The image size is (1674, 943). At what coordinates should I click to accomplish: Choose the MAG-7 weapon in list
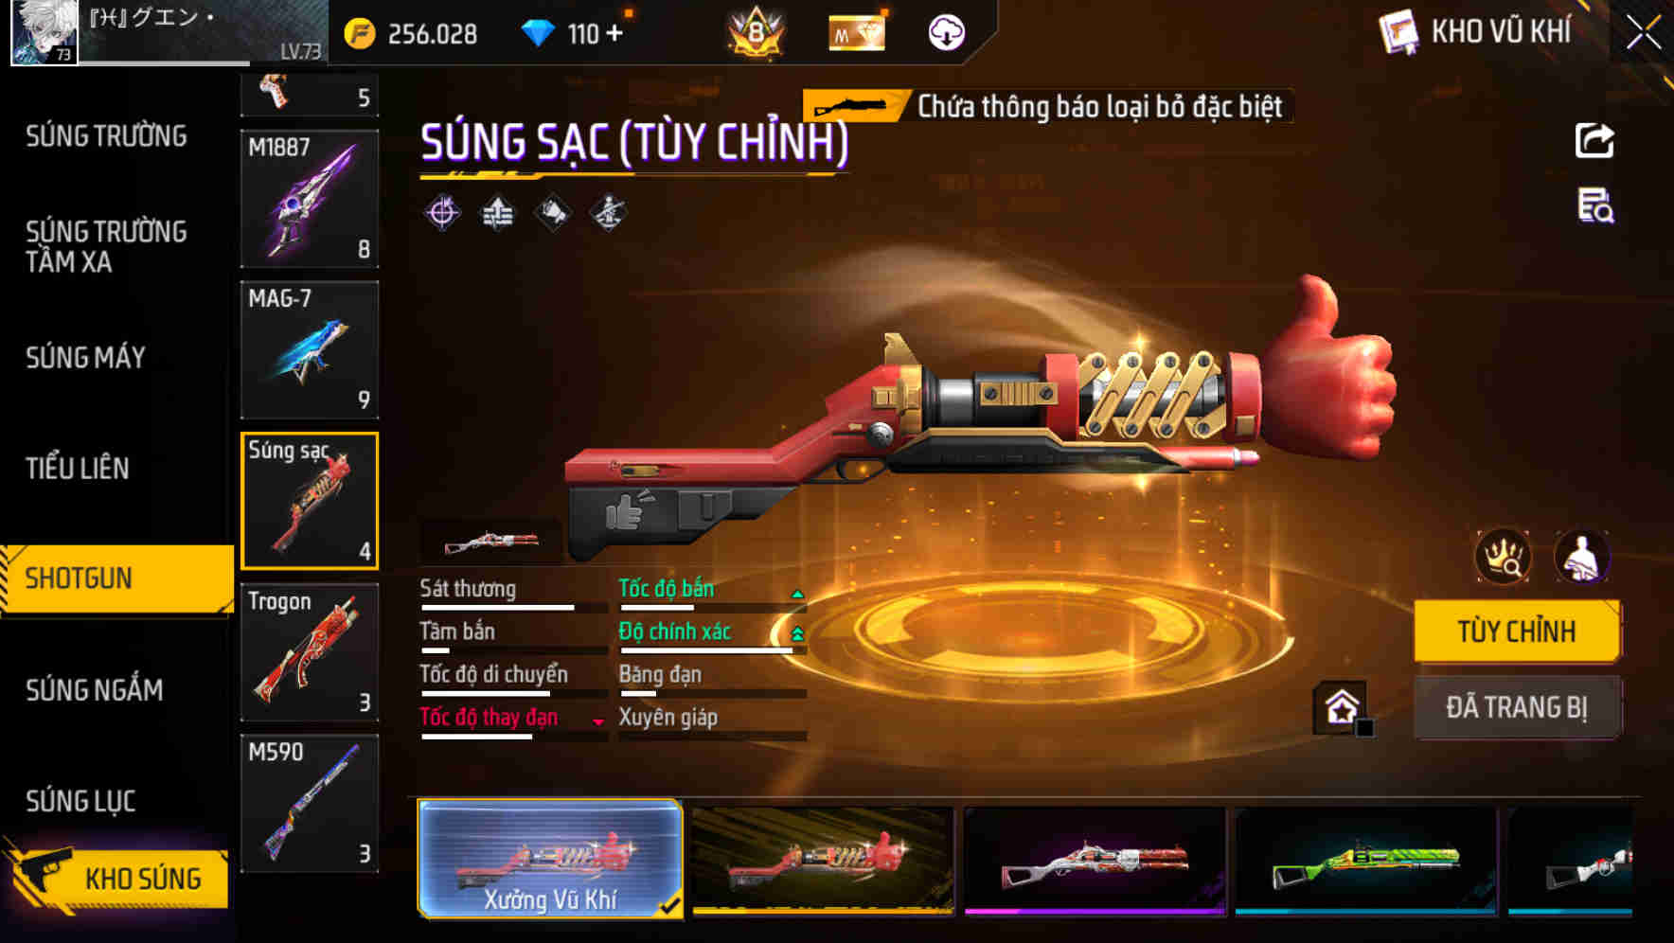(x=310, y=349)
